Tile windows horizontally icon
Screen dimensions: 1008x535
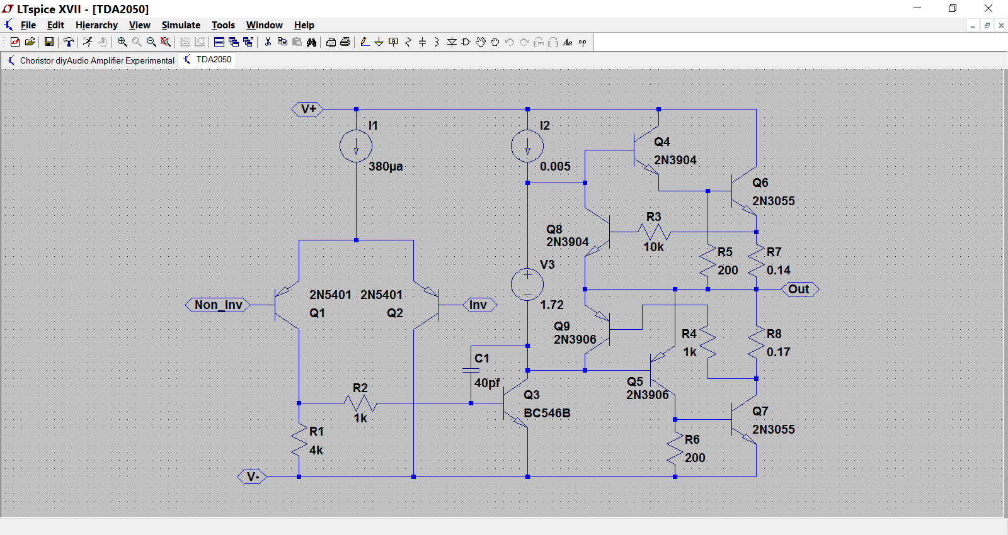pyautogui.click(x=219, y=42)
